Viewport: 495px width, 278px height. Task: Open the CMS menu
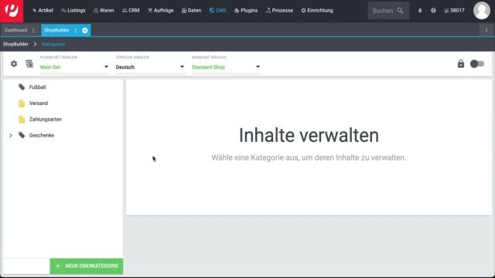click(217, 10)
